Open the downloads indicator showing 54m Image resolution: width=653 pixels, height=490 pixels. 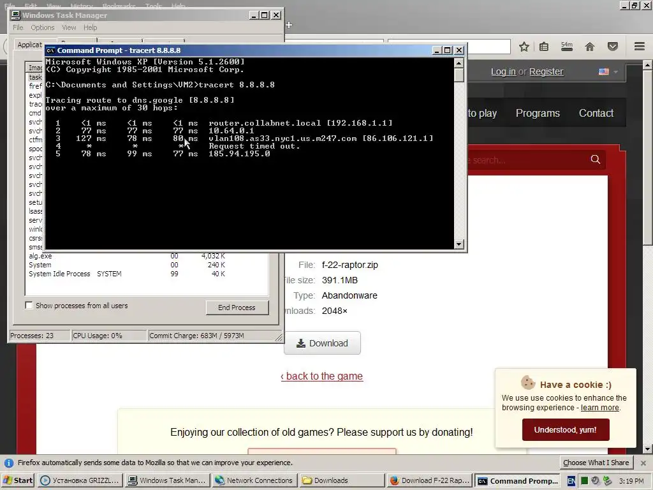point(567,47)
